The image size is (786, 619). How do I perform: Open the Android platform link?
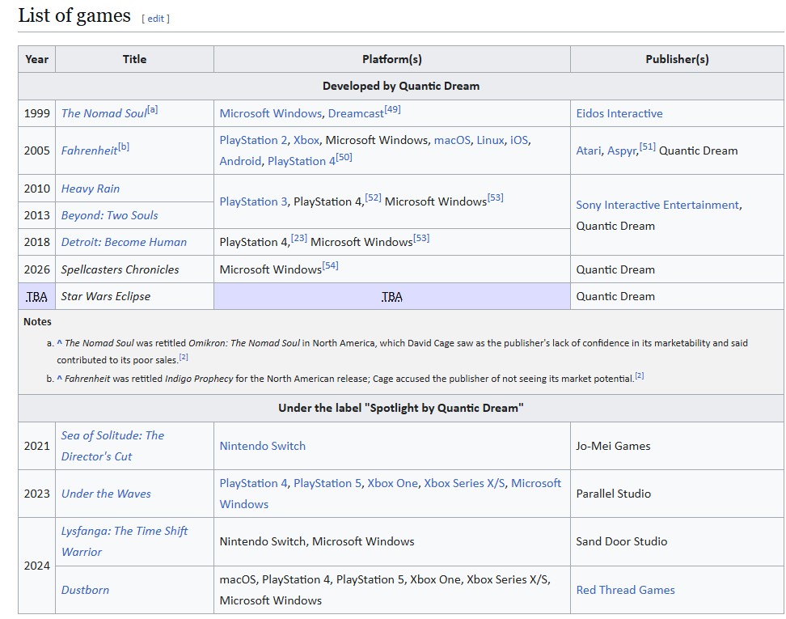(241, 161)
